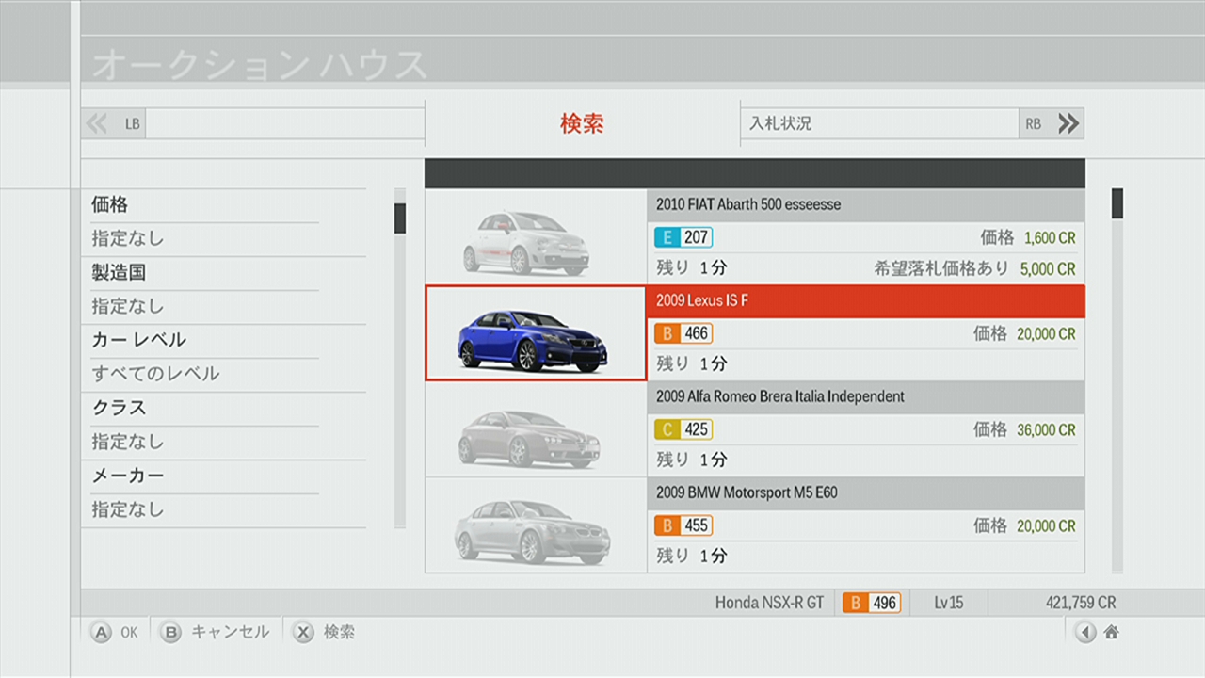The width and height of the screenshot is (1205, 678).
Task: Click 残り 1分 on FIAT row
Action: point(692,267)
